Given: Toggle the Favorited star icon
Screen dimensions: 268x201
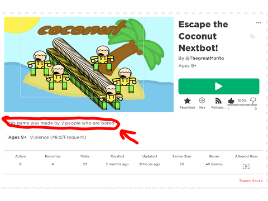Looking at the screenshot, I should click(187, 100).
